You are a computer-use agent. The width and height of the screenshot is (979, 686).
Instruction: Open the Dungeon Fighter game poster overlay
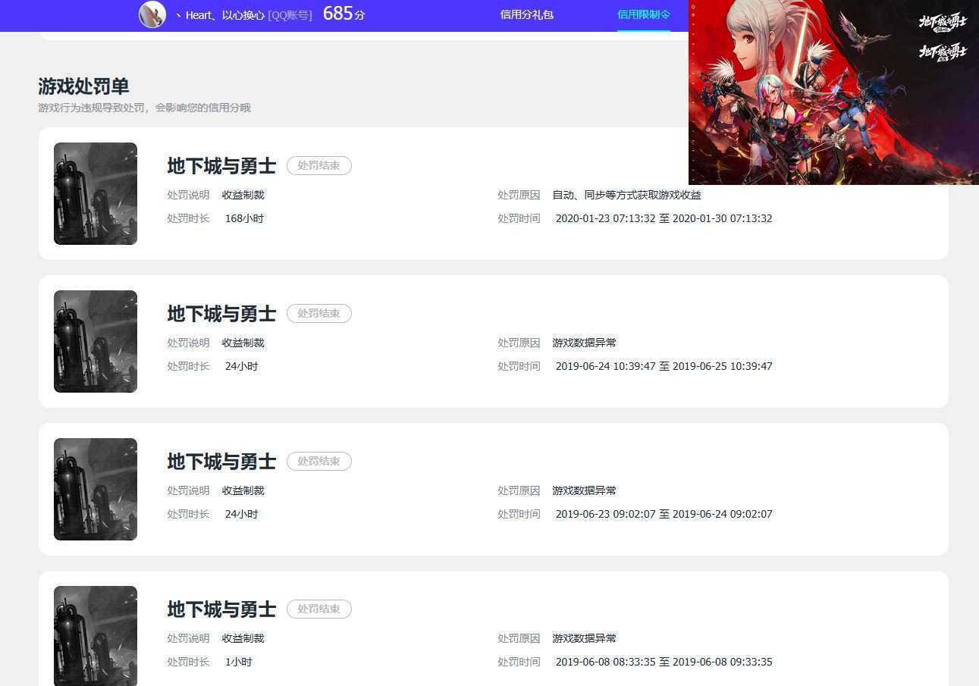click(x=833, y=92)
